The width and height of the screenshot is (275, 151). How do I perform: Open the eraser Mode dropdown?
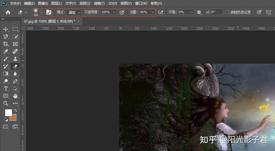coord(74,12)
